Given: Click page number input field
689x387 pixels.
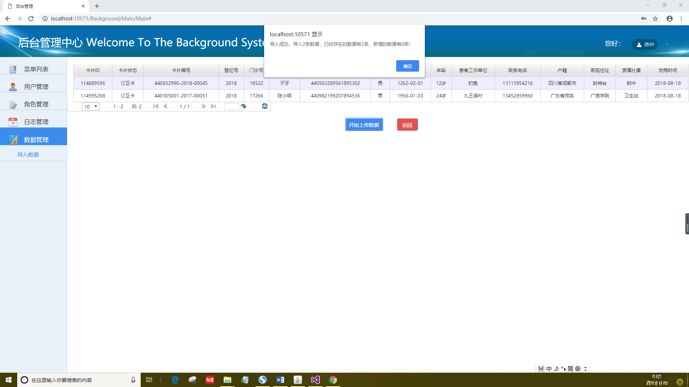Looking at the screenshot, I should 231,107.
